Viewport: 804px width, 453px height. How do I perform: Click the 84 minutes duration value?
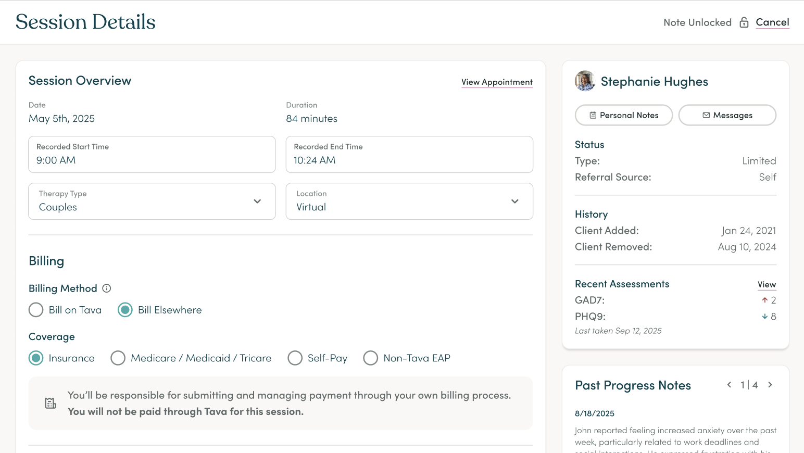tap(311, 119)
